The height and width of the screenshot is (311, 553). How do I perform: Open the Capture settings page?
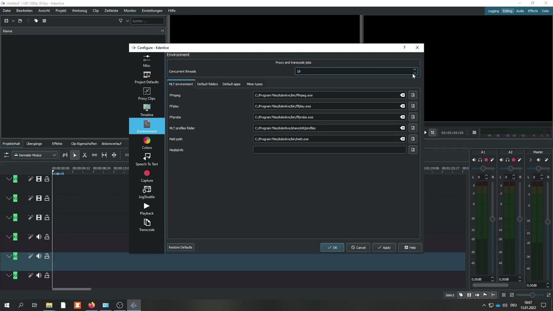[x=147, y=176]
